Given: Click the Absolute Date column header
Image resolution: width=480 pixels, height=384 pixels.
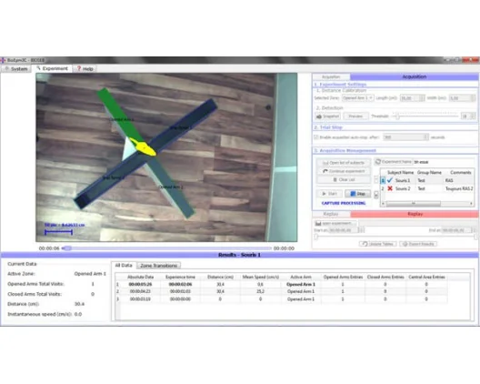Looking at the screenshot, I should click(140, 277).
